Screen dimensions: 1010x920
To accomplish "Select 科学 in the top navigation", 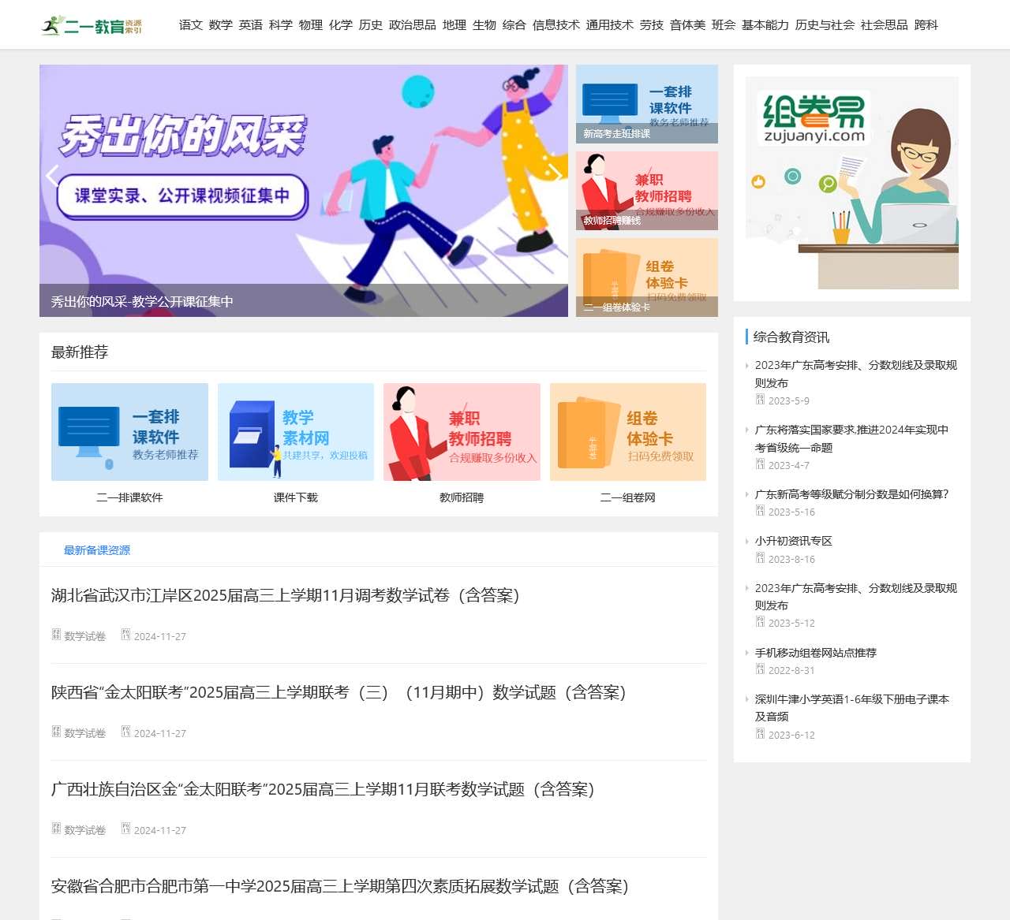I will tap(281, 25).
